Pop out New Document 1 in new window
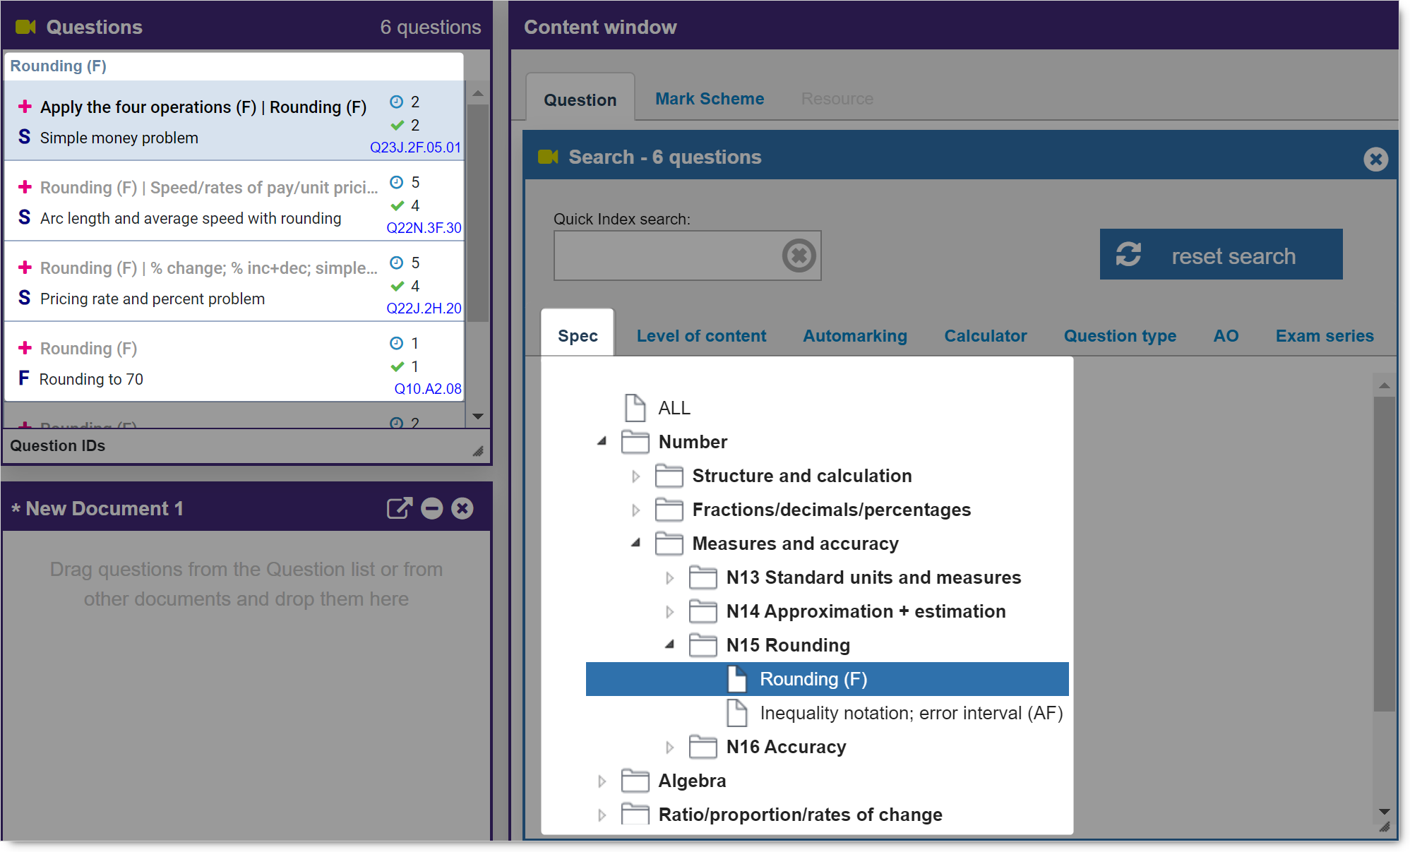This screenshot has width=1410, height=852. point(399,508)
